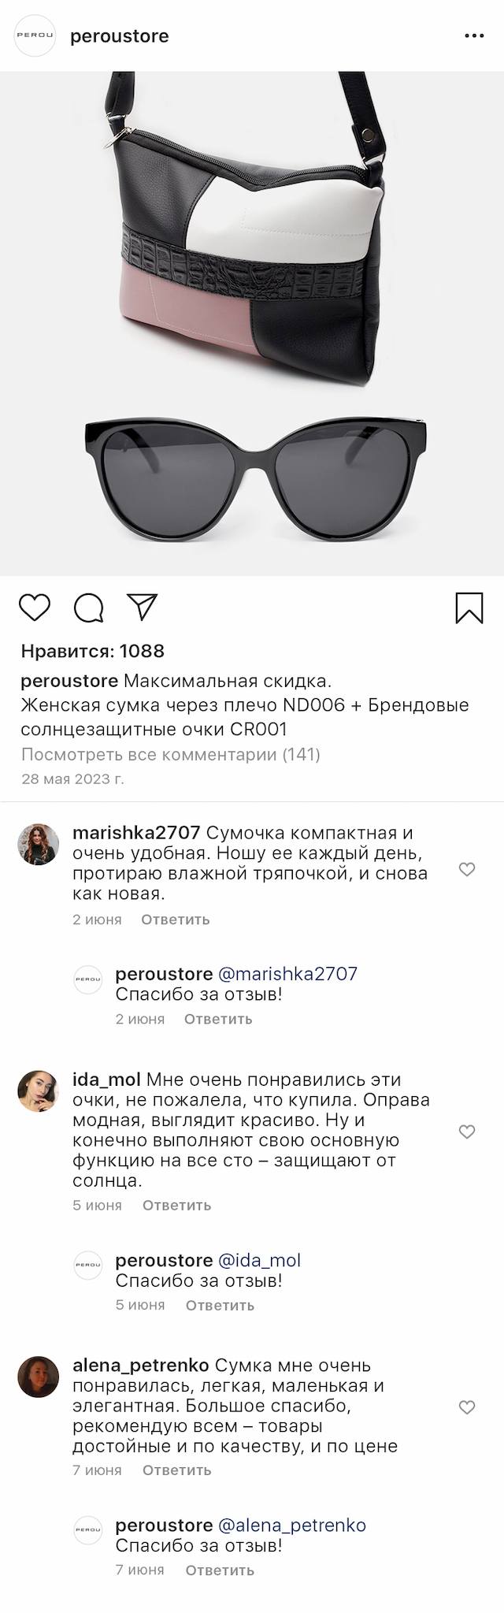Screen dimensions: 504x1613
Task: Click the @alena_petrenko mention link
Action: coord(291,1526)
